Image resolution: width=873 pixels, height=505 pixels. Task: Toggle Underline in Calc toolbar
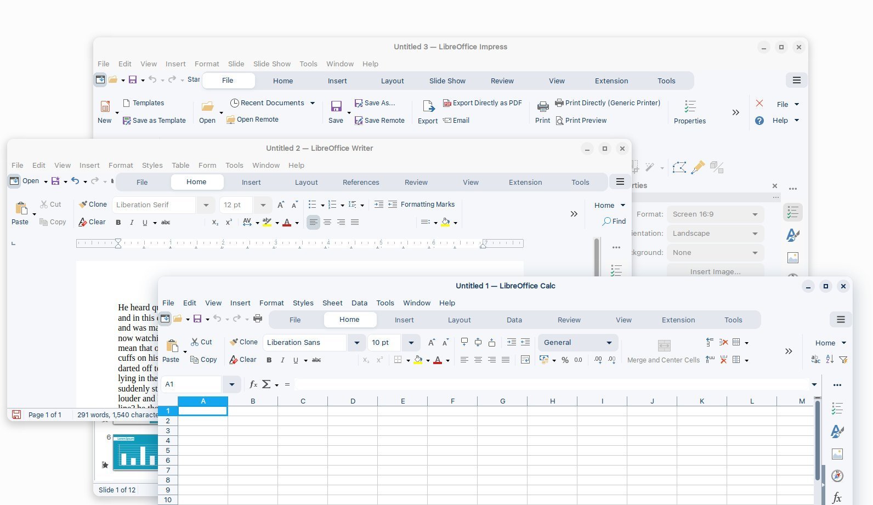pos(296,360)
